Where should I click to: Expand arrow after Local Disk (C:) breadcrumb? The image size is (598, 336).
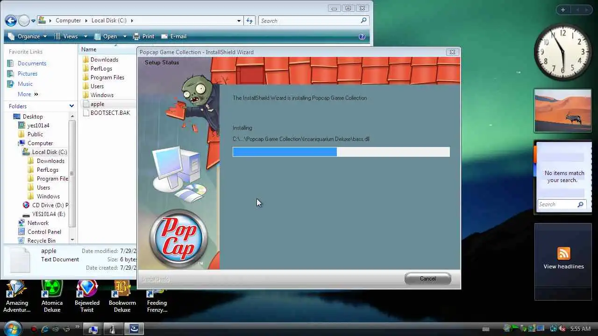[132, 21]
